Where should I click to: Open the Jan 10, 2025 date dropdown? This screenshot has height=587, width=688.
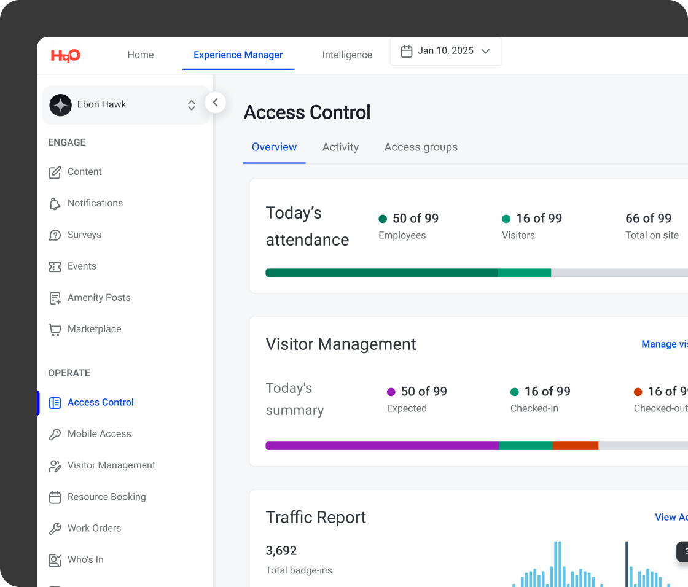pyautogui.click(x=446, y=52)
